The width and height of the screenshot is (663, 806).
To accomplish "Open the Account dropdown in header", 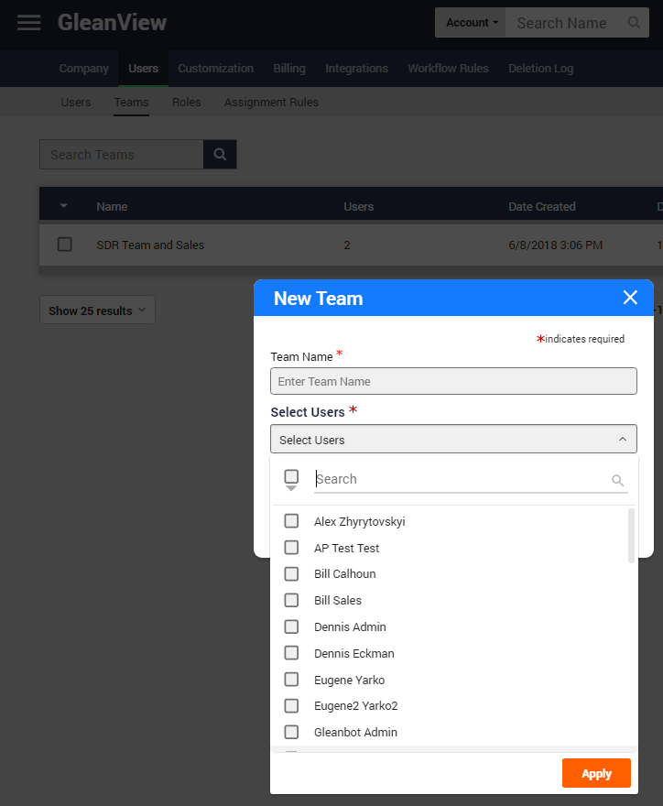I will (472, 23).
